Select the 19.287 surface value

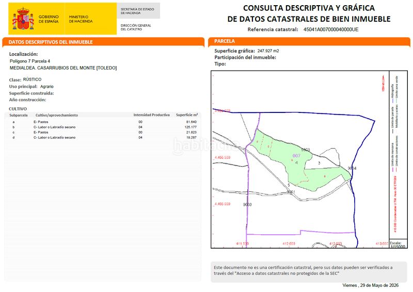click(191, 137)
